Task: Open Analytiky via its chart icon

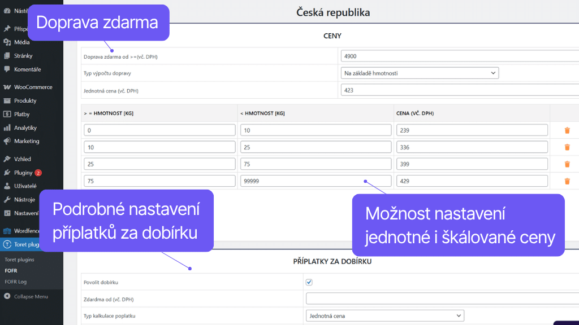Action: 8,128
